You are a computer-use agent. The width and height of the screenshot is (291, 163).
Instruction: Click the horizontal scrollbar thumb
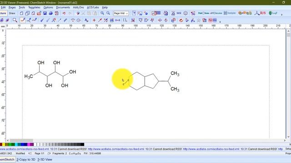click(x=21, y=140)
